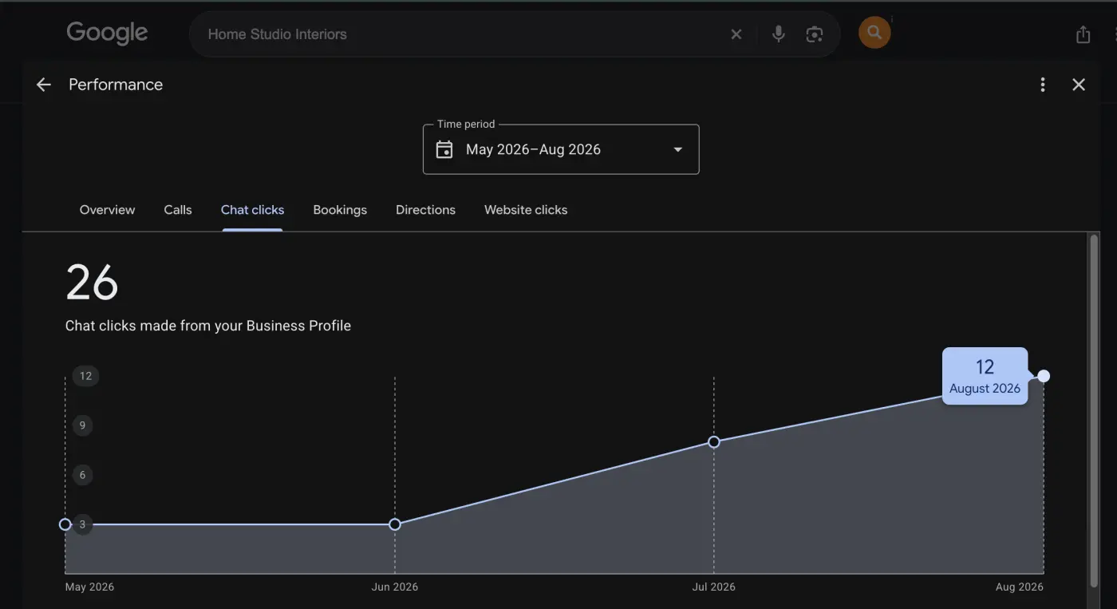Expand the Time period dropdown arrow
Image resolution: width=1117 pixels, height=609 pixels.
point(678,149)
